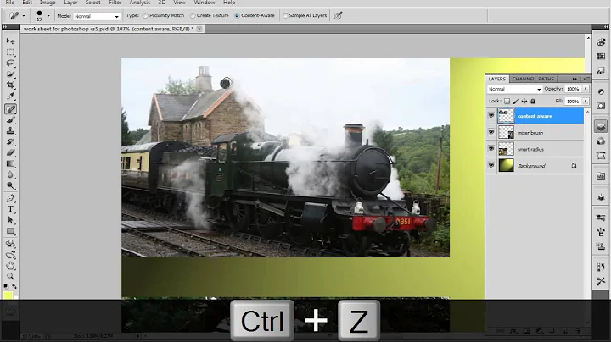Expand the collapsed toolbox double arrow
The height and width of the screenshot is (342, 611).
click(x=5, y=27)
